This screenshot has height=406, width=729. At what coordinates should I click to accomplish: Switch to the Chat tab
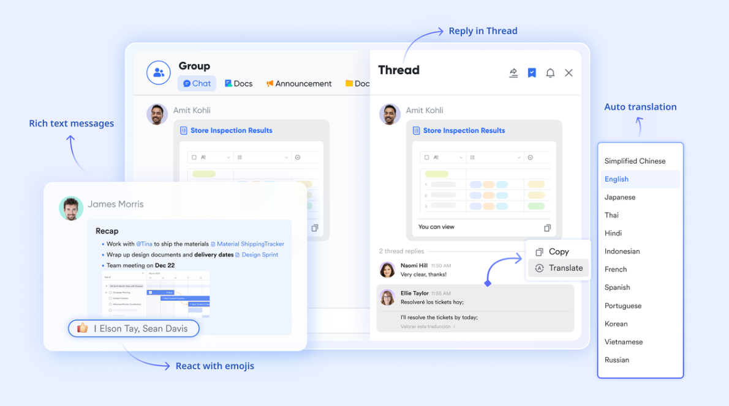coord(197,84)
